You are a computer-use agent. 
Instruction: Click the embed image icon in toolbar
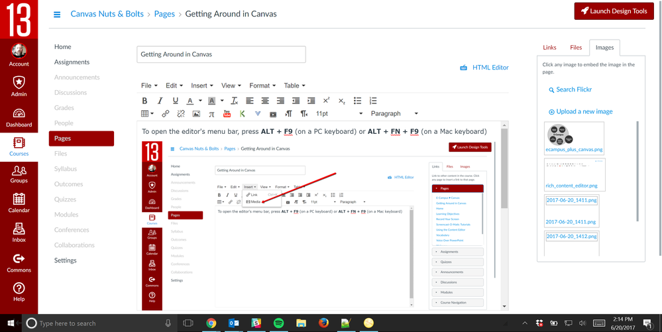[x=196, y=114]
